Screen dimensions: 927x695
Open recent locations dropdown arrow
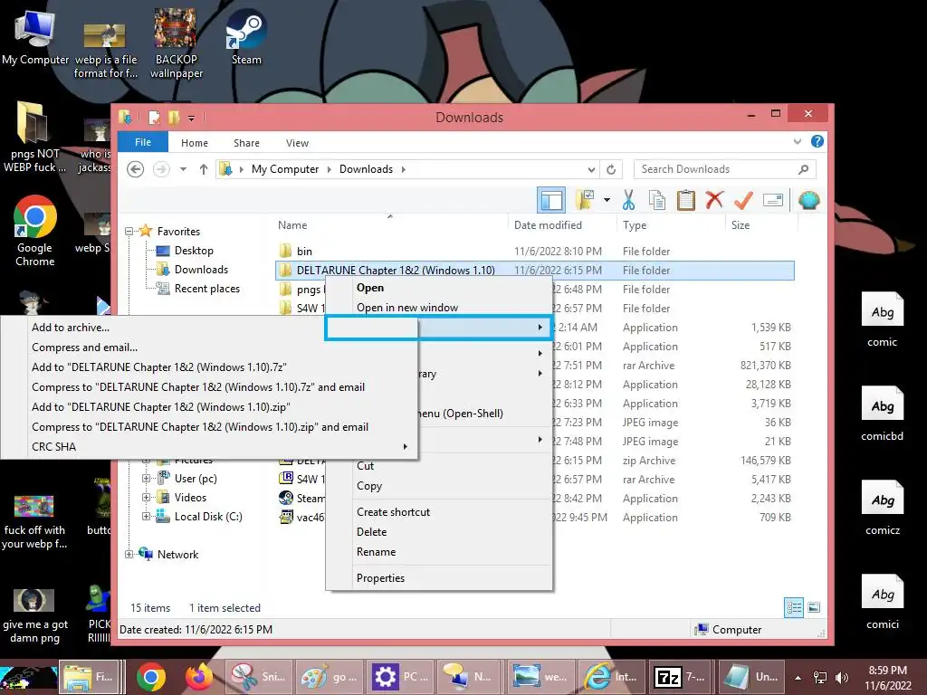click(x=183, y=169)
